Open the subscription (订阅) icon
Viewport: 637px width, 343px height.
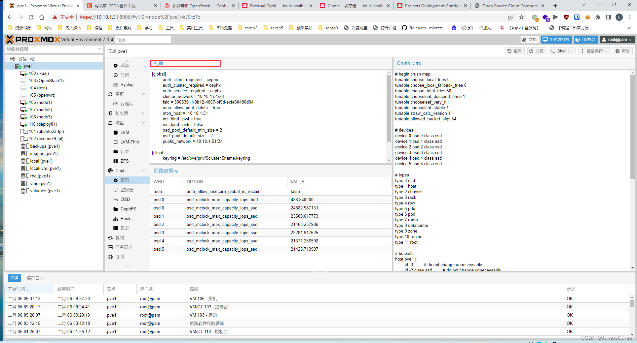(110, 257)
